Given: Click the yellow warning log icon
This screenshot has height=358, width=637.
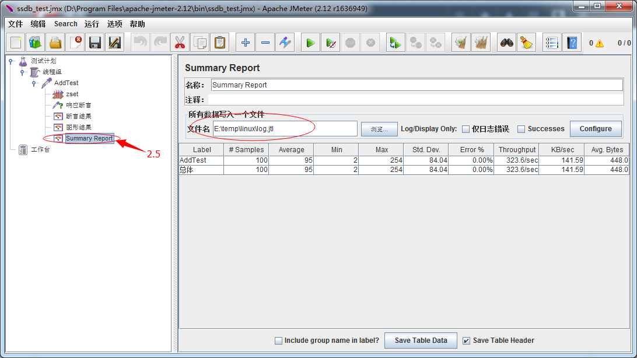Looking at the screenshot, I should pos(600,43).
